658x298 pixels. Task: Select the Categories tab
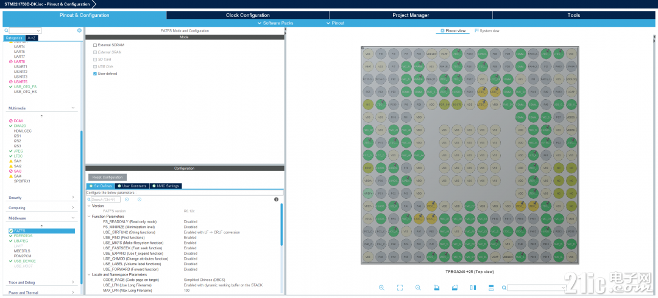click(x=14, y=38)
